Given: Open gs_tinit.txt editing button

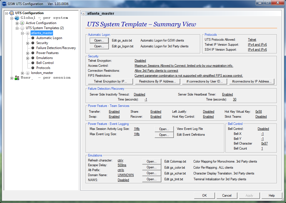Looking at the screenshot, I should [x=152, y=179].
